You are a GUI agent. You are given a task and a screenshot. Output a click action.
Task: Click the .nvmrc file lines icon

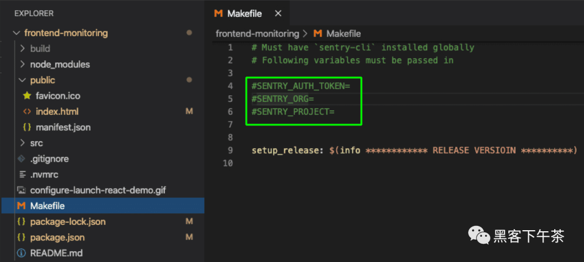(22, 175)
